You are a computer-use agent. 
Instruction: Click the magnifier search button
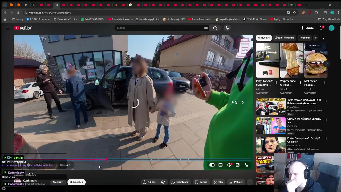point(215,28)
